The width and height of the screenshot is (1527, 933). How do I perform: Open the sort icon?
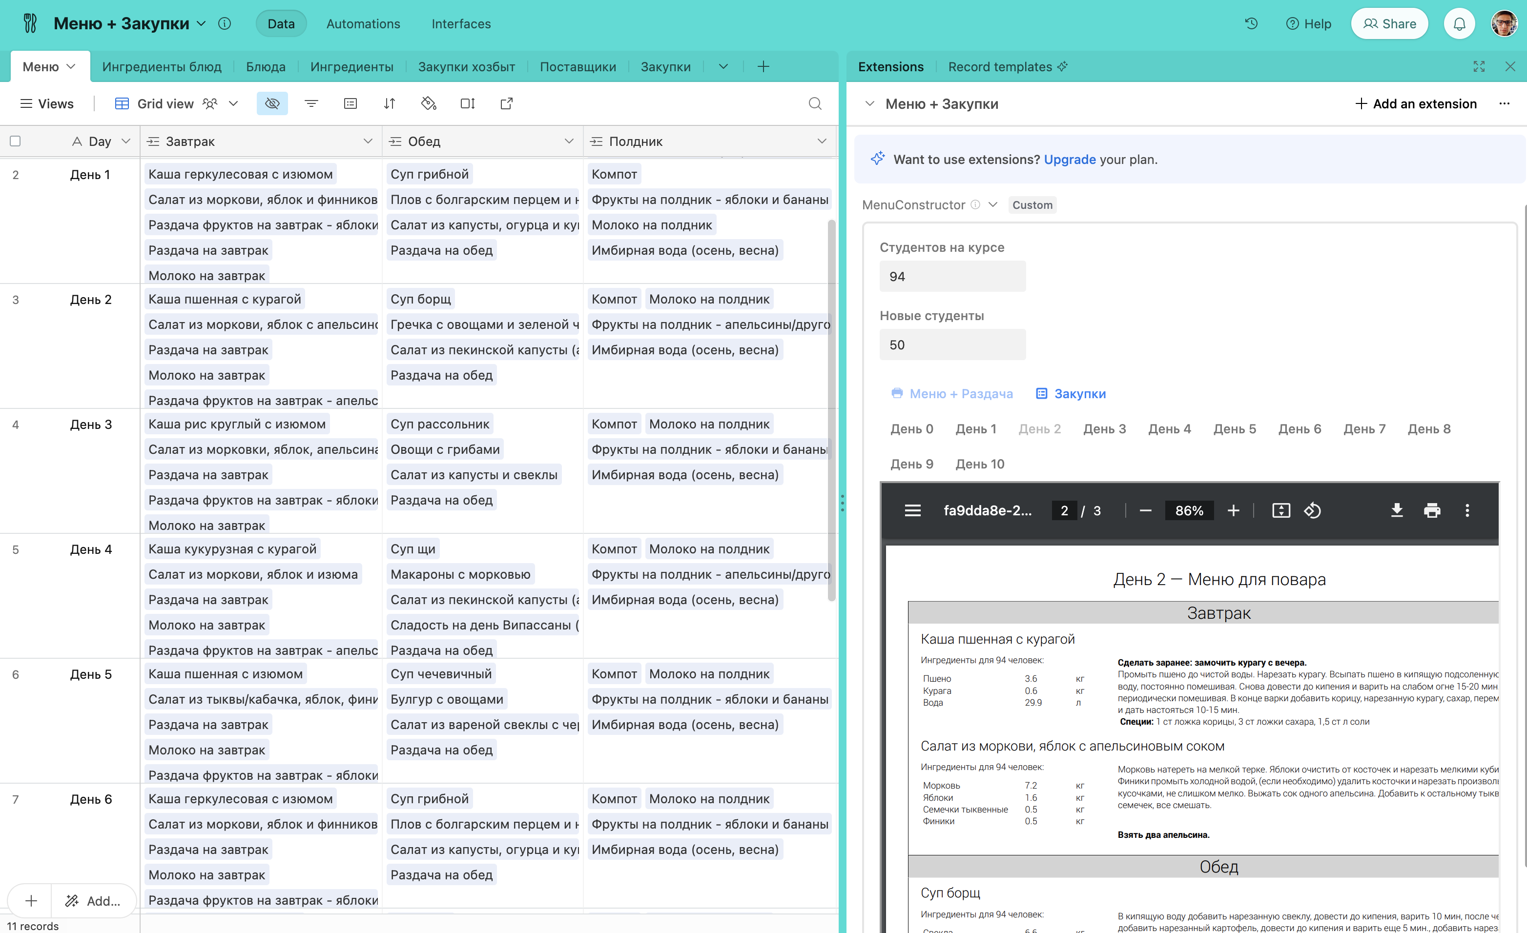(x=389, y=103)
